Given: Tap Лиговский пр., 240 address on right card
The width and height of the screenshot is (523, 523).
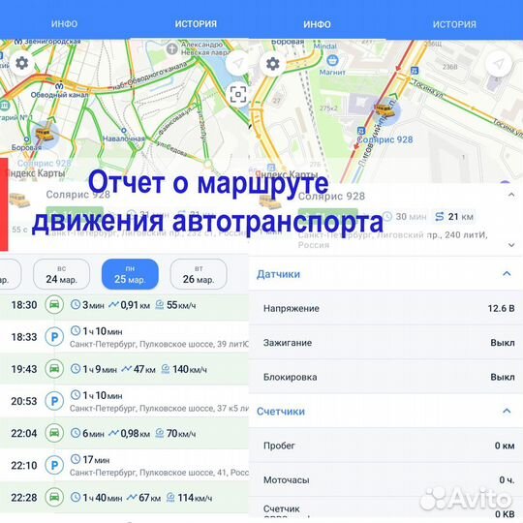Looking at the screenshot, I should pyautogui.click(x=393, y=240).
